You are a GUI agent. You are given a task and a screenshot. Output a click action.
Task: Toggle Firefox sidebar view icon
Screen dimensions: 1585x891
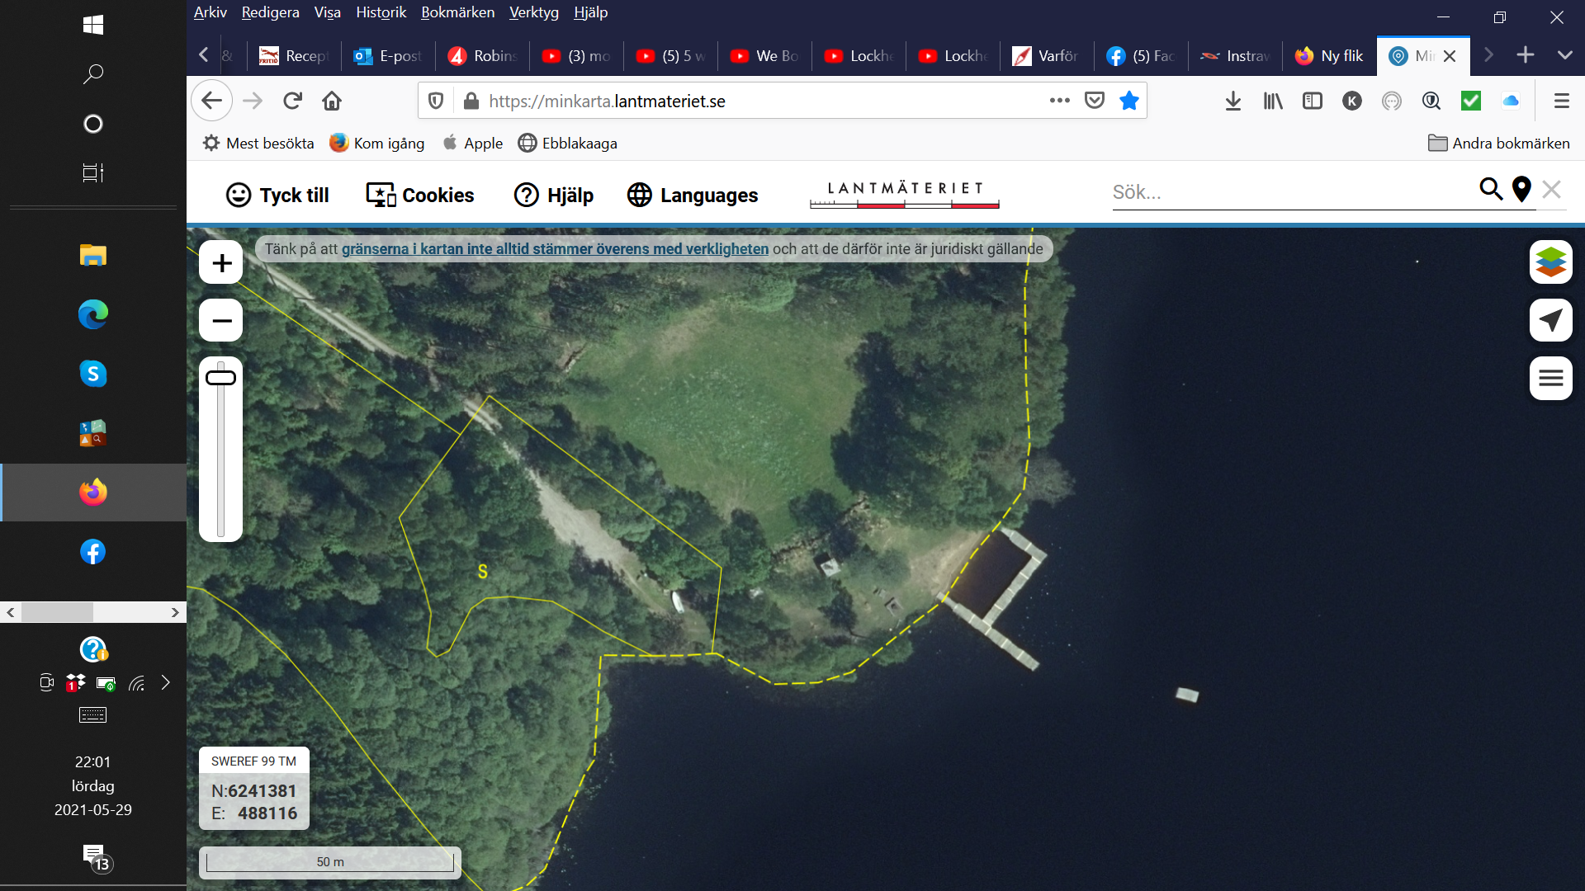(x=1312, y=101)
